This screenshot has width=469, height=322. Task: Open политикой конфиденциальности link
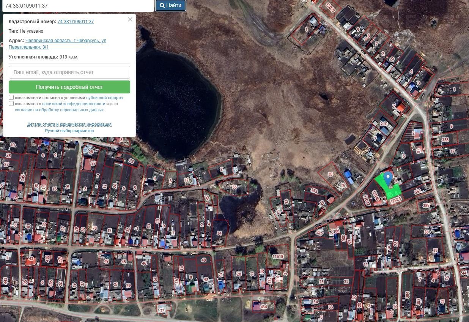pos(74,104)
